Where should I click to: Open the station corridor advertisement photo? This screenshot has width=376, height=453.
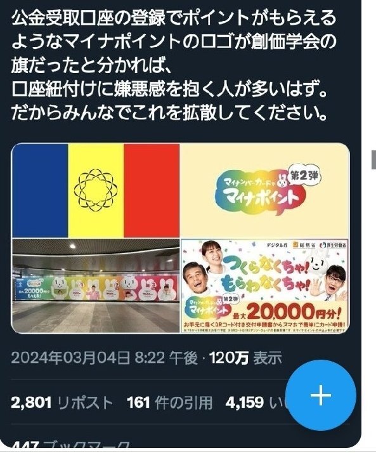tap(96, 286)
